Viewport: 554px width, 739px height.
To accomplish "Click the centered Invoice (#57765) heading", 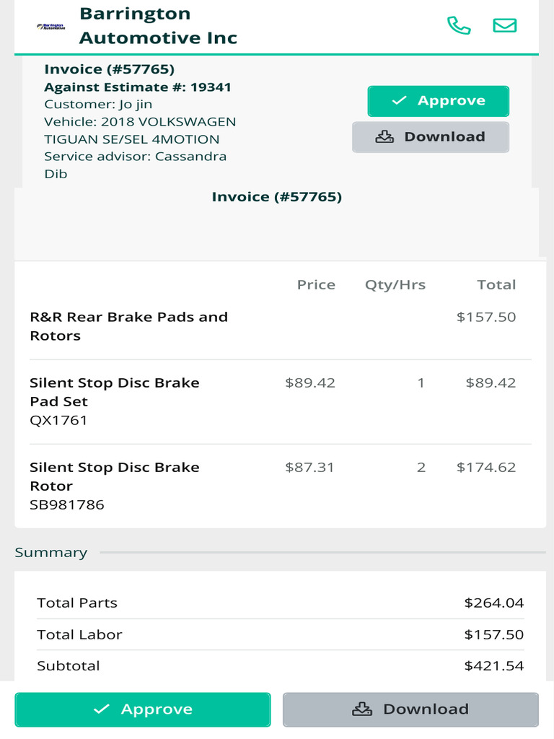I will click(x=277, y=196).
